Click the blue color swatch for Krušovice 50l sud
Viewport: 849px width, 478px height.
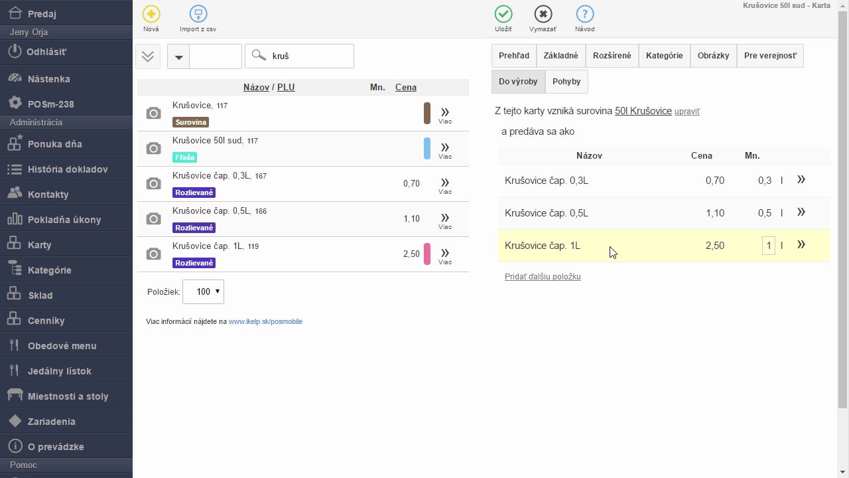point(427,149)
